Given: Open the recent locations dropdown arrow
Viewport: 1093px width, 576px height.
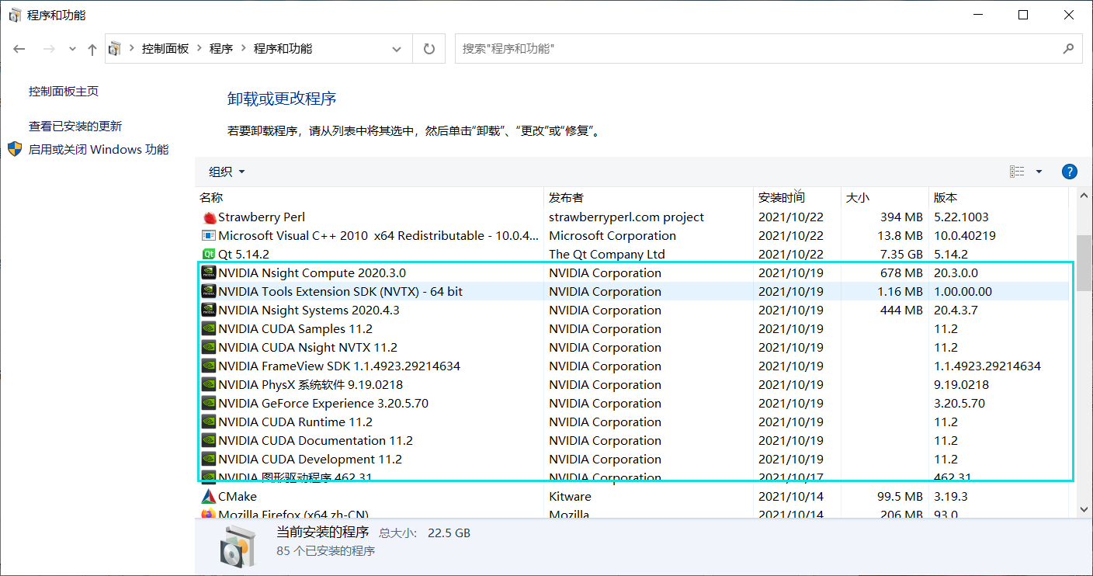Looking at the screenshot, I should 72,49.
